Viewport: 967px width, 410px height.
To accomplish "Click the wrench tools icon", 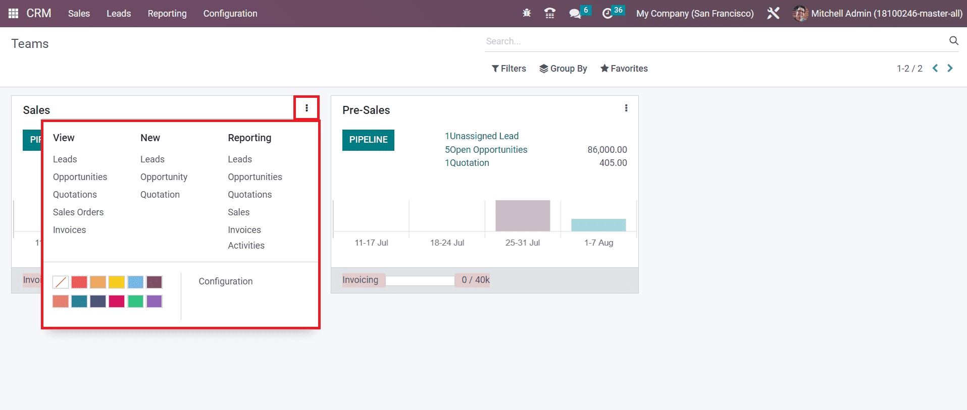I will tap(773, 14).
